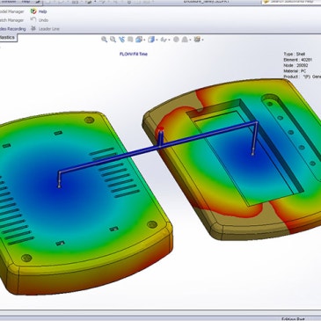Screen dimensions: 321x321
Task: Click the Display Style box icon
Action: 151,40
